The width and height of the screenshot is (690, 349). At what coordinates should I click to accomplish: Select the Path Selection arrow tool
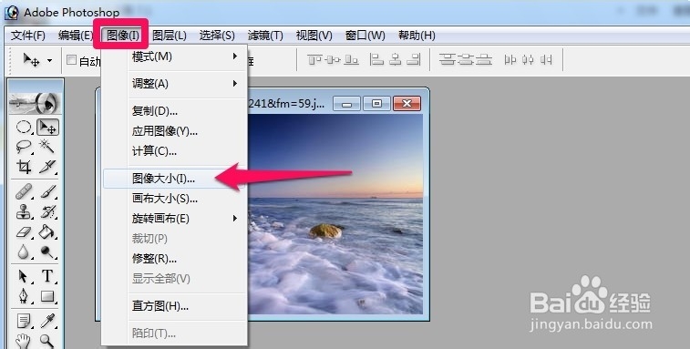click(24, 276)
